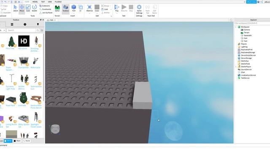Open the Play mode dropdown arrow

(117, 13)
